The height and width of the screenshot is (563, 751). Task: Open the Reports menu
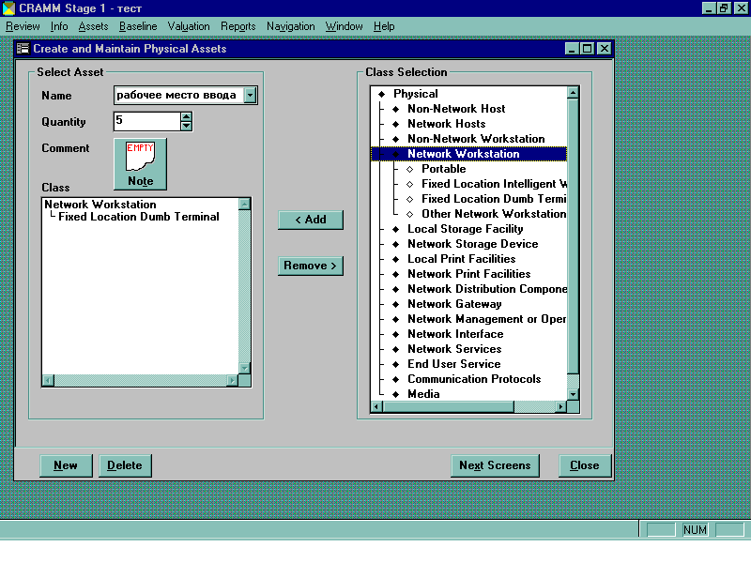pos(238,26)
